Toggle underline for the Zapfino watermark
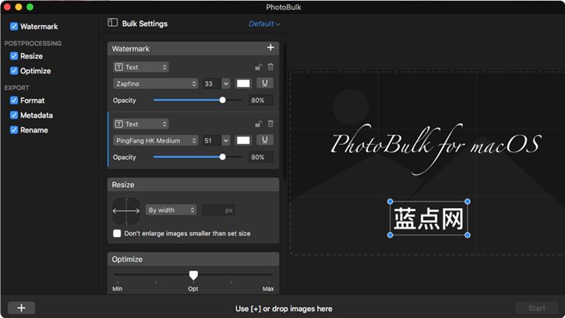 coord(265,83)
